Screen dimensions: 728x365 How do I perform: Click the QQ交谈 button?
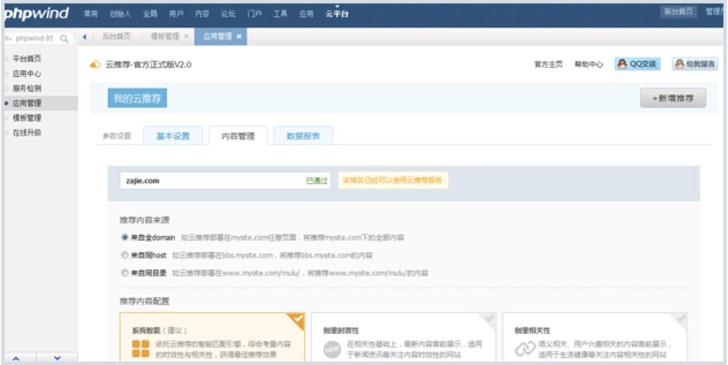pos(638,64)
